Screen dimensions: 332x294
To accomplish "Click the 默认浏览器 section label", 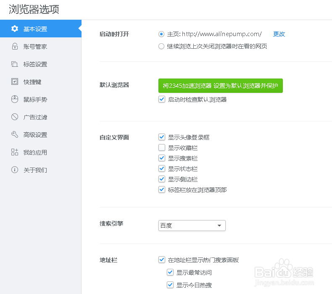I will pos(114,85).
